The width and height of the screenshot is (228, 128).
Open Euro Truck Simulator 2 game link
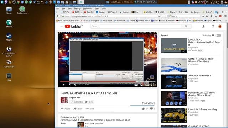(x=95, y=123)
